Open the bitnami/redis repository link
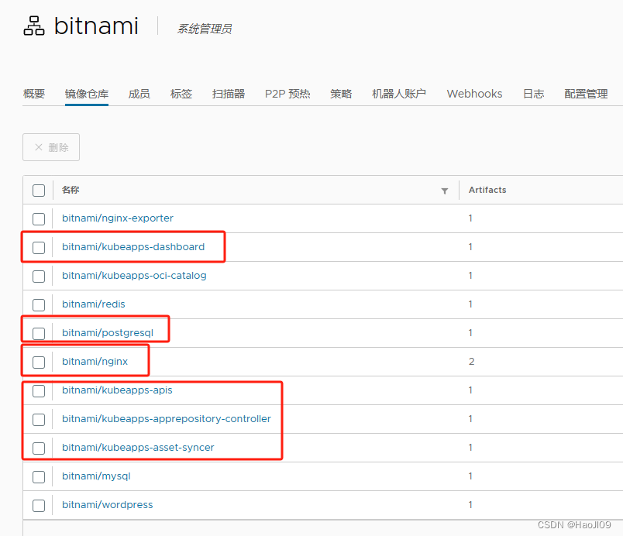The width and height of the screenshot is (623, 536). click(x=93, y=304)
